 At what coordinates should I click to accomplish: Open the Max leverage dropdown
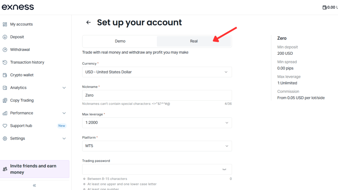157,123
